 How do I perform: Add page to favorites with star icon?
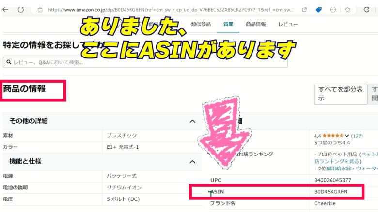(x=347, y=9)
